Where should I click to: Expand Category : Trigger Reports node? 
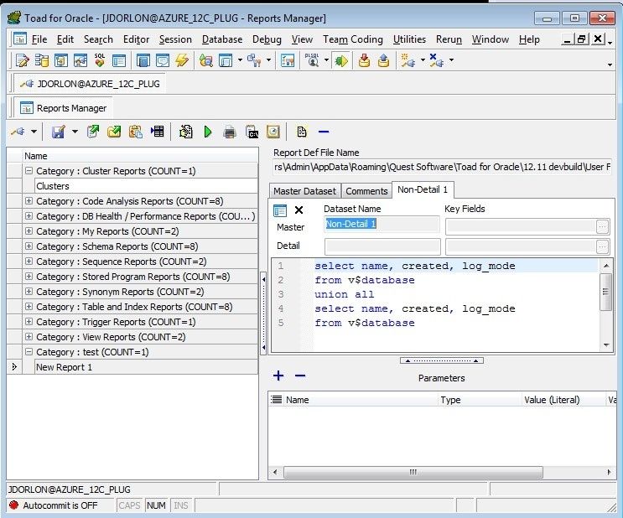(29, 322)
